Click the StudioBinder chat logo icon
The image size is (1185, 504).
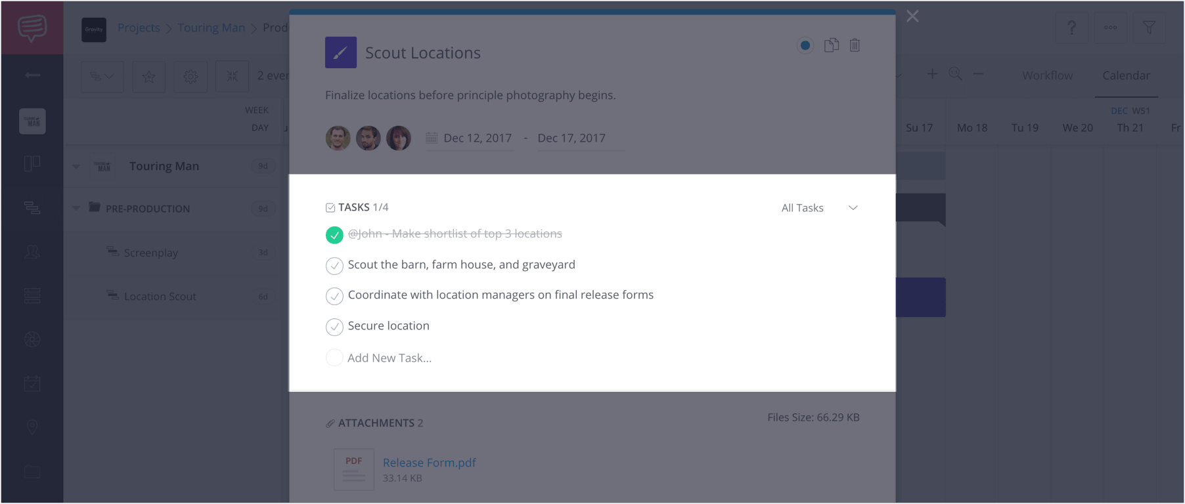point(32,28)
